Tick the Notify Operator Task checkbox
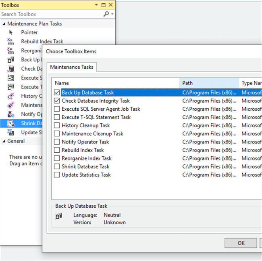The width and height of the screenshot is (262, 261). (57, 142)
